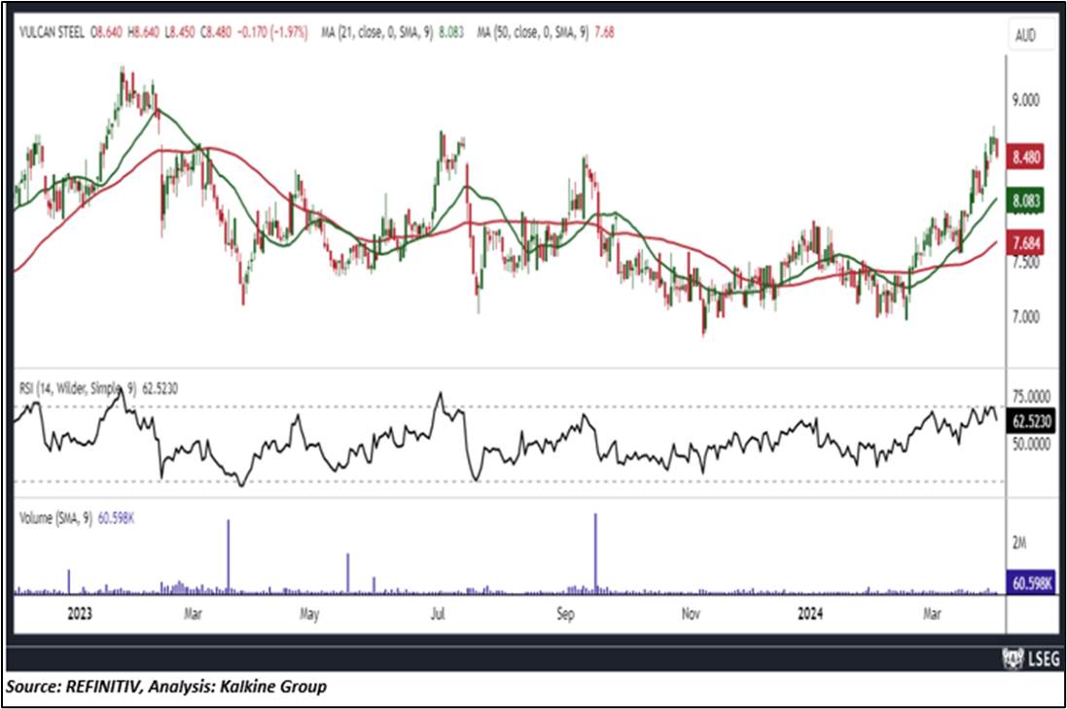1067x709 pixels.
Task: Click the Jul time axis label
Action: coord(438,614)
